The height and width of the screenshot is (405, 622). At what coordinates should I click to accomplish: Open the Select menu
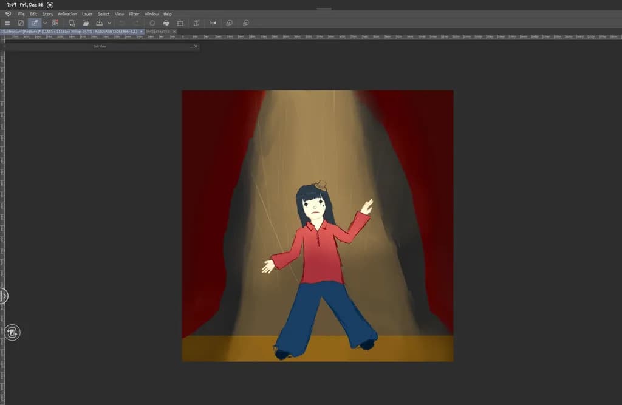103,14
